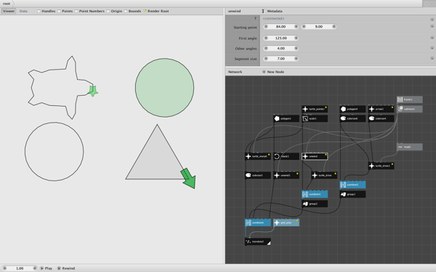Image resolution: width=436 pixels, height=272 pixels.
Task: Increase the First angle value
Action: 296,38
